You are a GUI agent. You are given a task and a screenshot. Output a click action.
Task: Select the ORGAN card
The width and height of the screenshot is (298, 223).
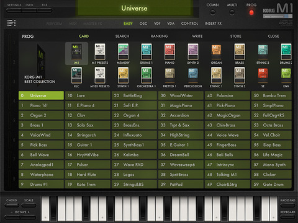coord(216,54)
